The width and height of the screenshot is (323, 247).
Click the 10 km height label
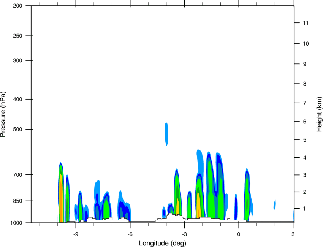(306, 44)
